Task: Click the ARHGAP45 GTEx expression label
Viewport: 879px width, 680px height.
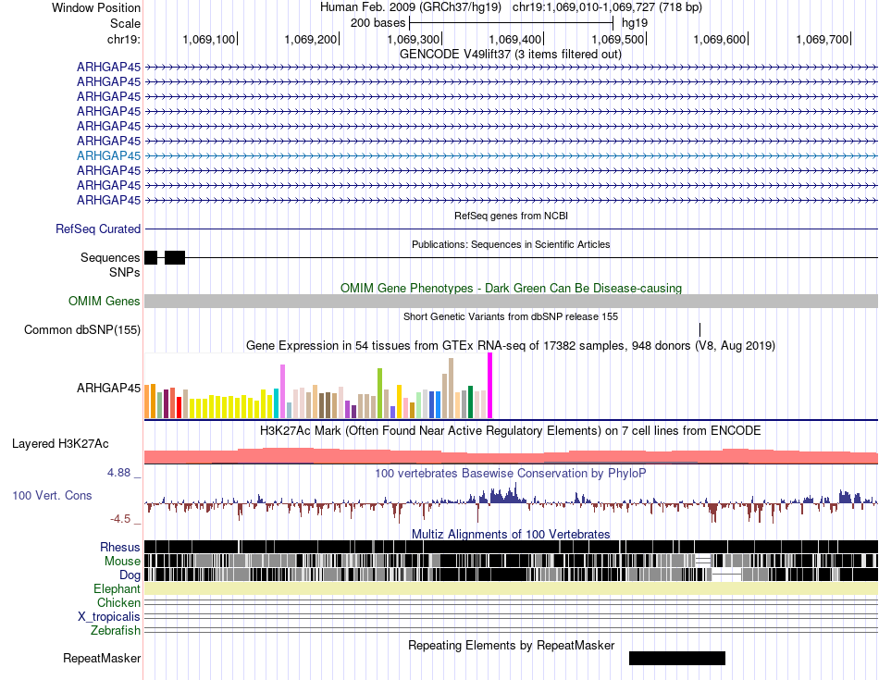Action: 109,388
